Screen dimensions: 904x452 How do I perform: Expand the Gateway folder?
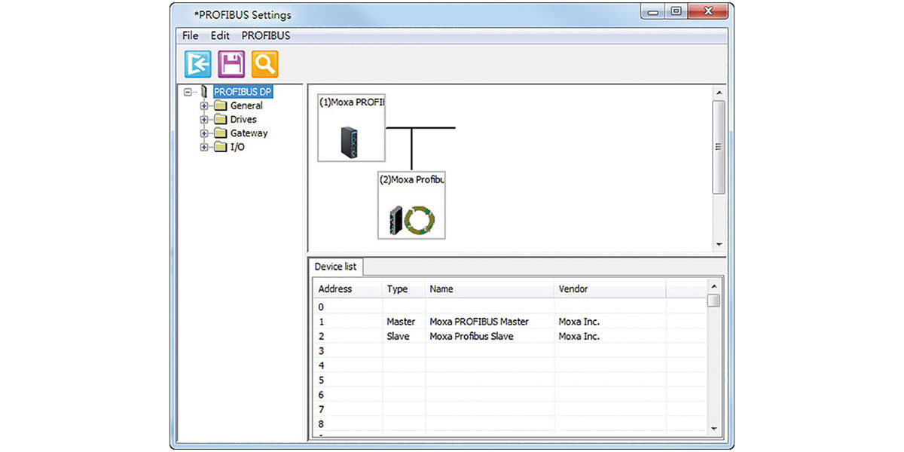pos(204,133)
